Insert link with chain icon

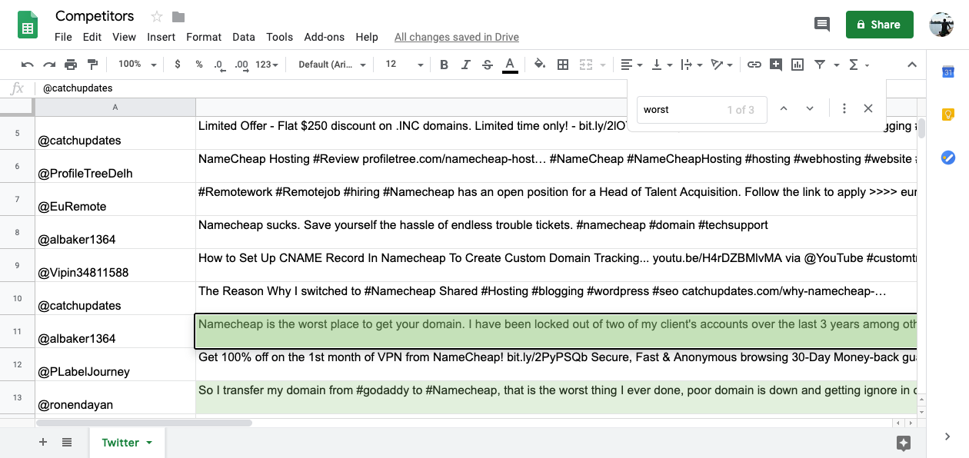[x=754, y=65]
